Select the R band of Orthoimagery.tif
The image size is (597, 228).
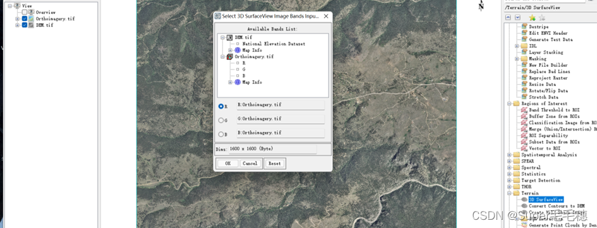tap(244, 63)
